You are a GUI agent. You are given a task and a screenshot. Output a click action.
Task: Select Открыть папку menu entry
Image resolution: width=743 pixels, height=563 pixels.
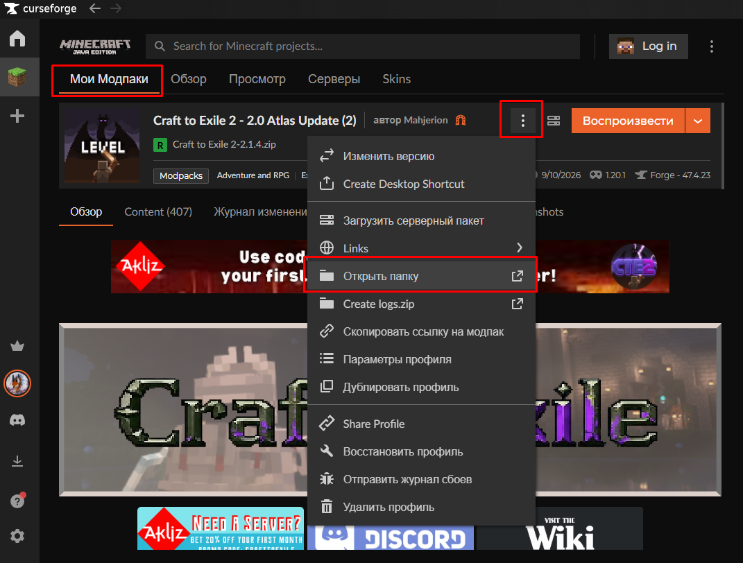click(421, 276)
